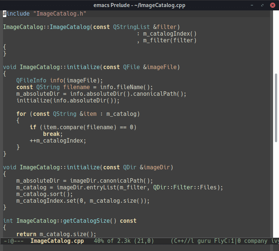Viewport: 279px width, 251px height.
Task: Close the emacs Prelude window
Action: coord(272,5)
